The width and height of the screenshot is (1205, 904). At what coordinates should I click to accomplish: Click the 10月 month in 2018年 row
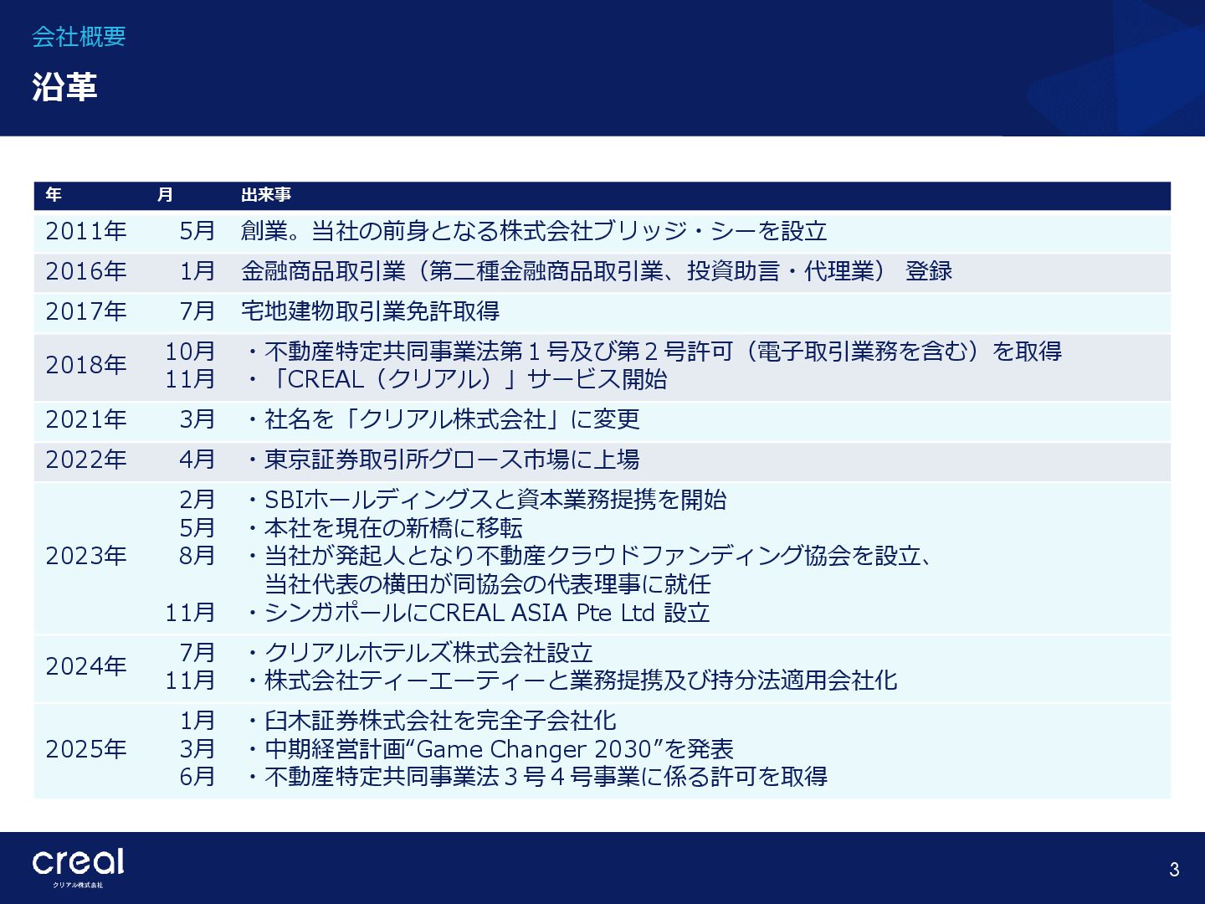pos(190,352)
